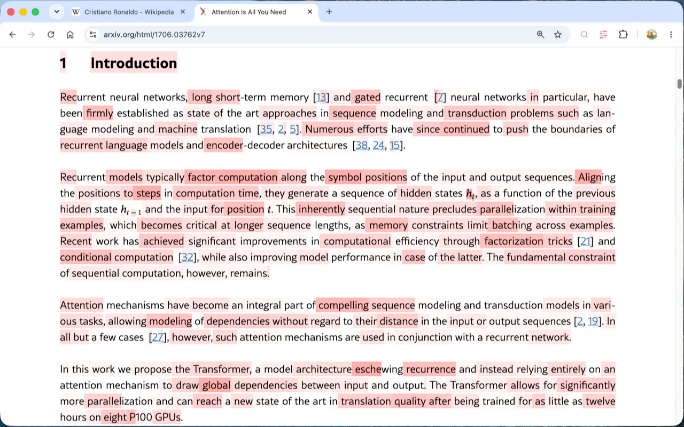
Task: Open citation link 13
Action: point(321,97)
